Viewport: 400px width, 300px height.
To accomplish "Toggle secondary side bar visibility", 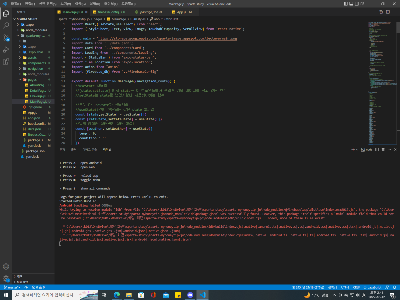I will [357, 4].
